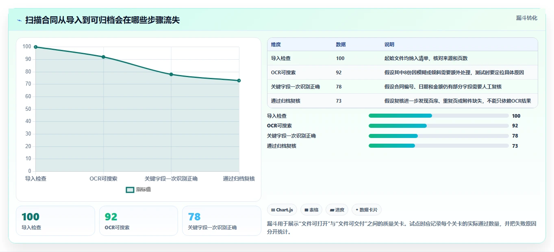Click the 关键字段一次识别正确 label on chart x-axis
This screenshot has width=554, height=252.
(171, 179)
